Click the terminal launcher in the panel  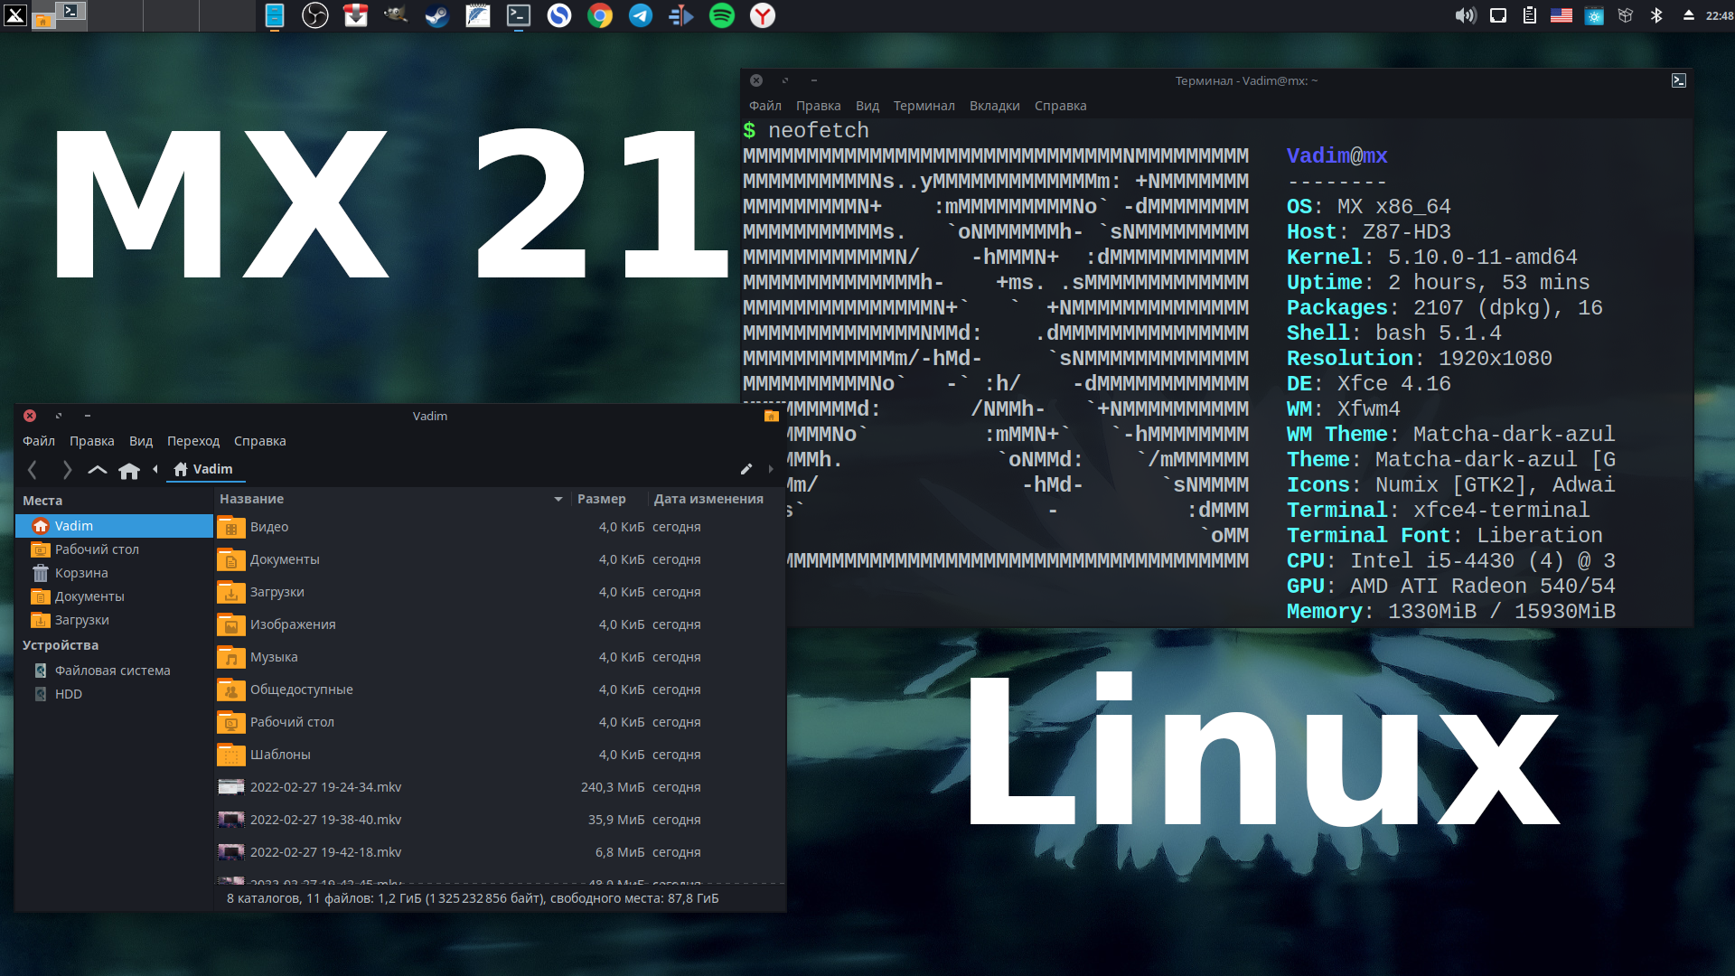pos(519,15)
